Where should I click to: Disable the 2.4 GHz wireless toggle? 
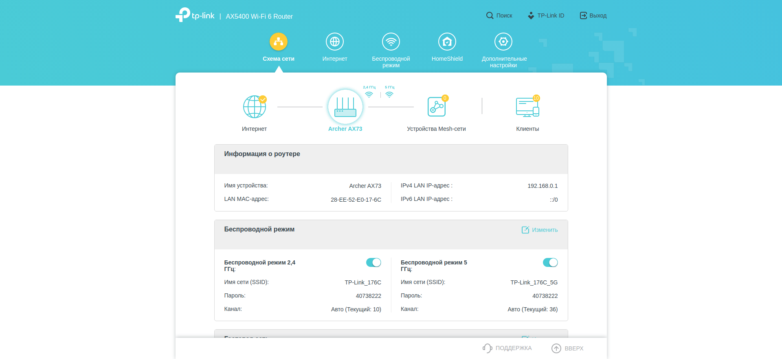pos(373,262)
